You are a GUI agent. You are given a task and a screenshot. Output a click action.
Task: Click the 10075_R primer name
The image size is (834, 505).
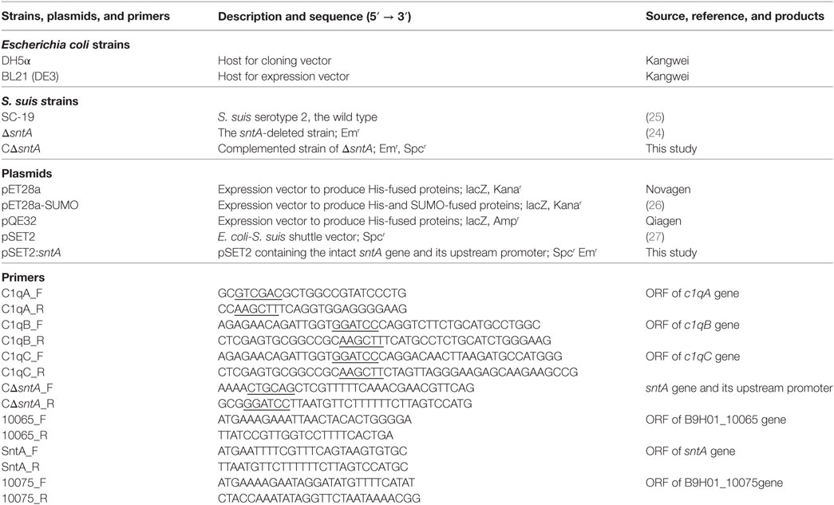pos(25,499)
